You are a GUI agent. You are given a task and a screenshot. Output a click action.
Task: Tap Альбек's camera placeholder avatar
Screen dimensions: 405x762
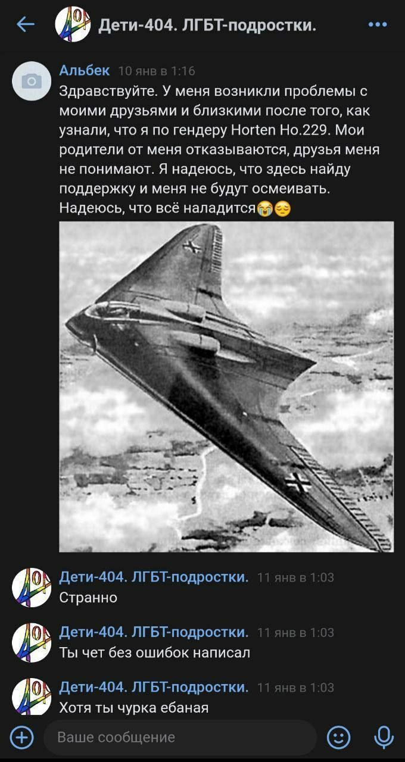[x=32, y=81]
